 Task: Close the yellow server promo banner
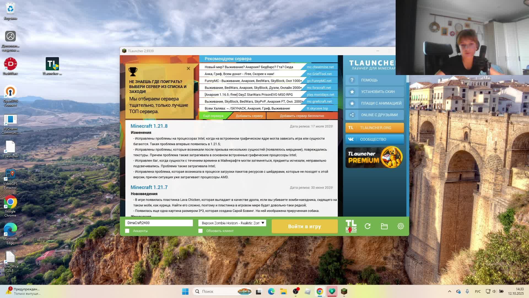pyautogui.click(x=188, y=68)
